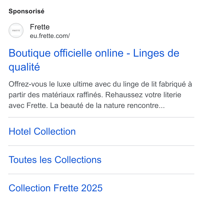Image resolution: width=203 pixels, height=202 pixels.
Task: Click the Frette advertiser name
Action: 40,27
